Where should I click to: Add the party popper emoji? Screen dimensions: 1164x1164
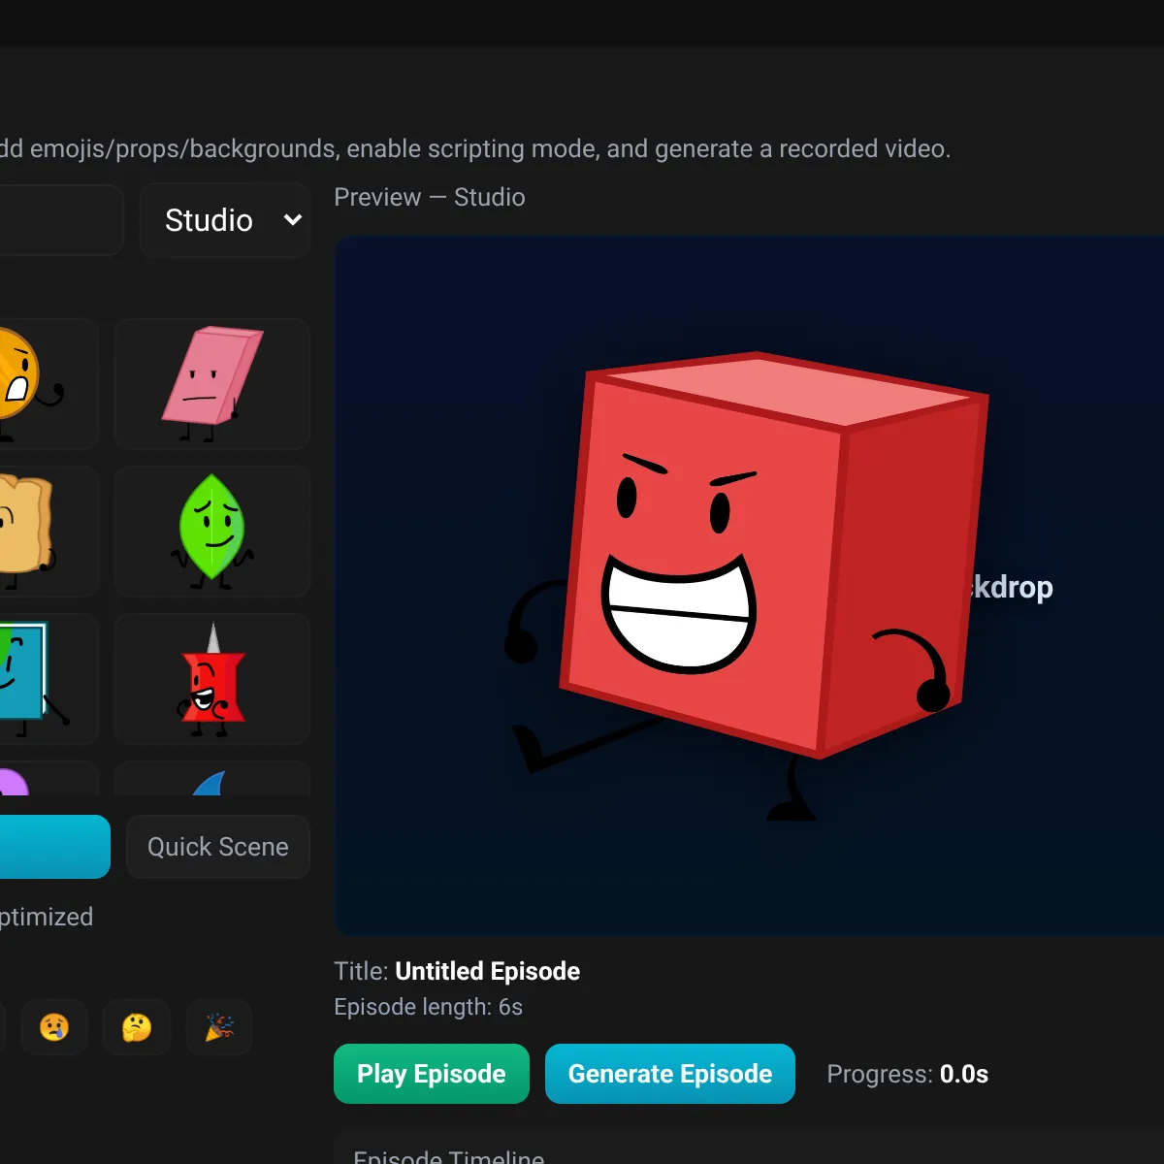[219, 1027]
